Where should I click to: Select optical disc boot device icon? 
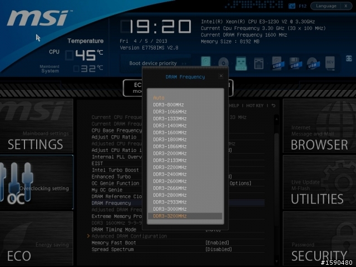point(224,63)
